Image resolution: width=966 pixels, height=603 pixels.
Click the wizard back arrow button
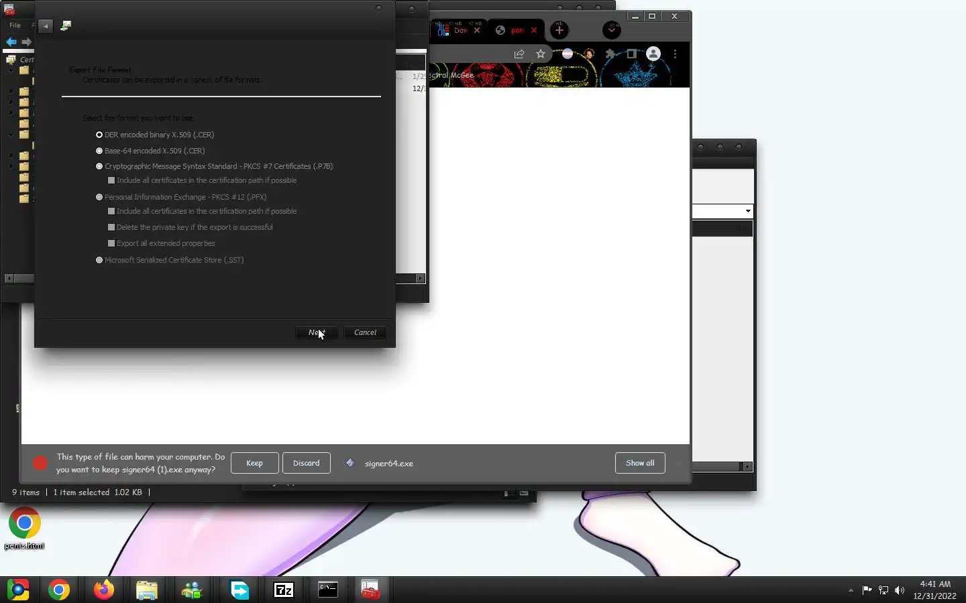point(45,25)
